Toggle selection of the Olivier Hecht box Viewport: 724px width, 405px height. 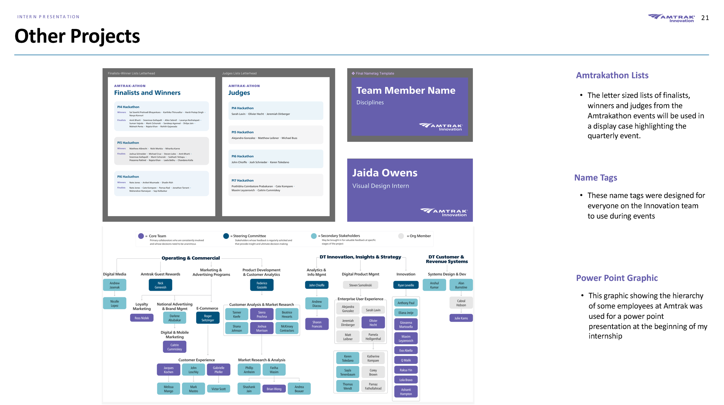click(373, 322)
